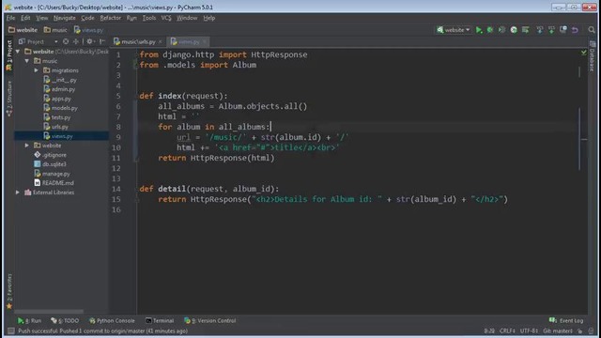Close the views.py editor tab
Screen dimensions: 601x338
coord(205,41)
